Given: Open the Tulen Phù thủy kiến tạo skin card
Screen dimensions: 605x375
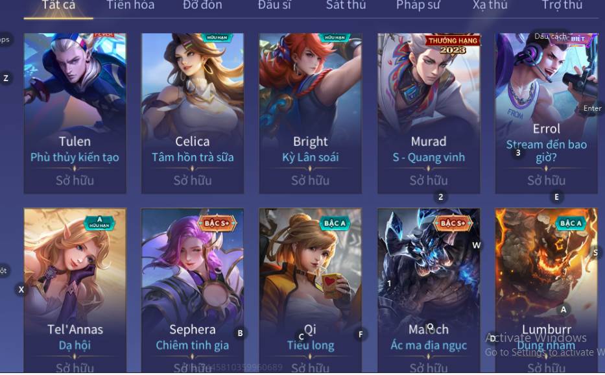Looking at the screenshot, I should click(75, 113).
